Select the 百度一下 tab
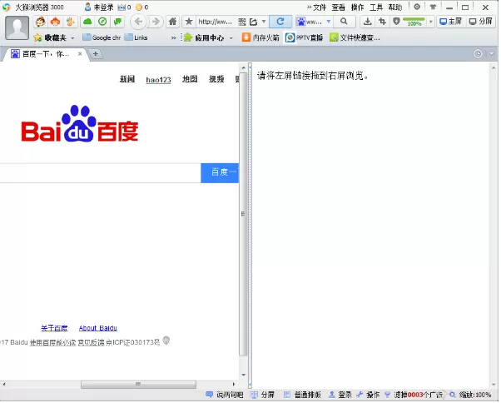 (45, 54)
